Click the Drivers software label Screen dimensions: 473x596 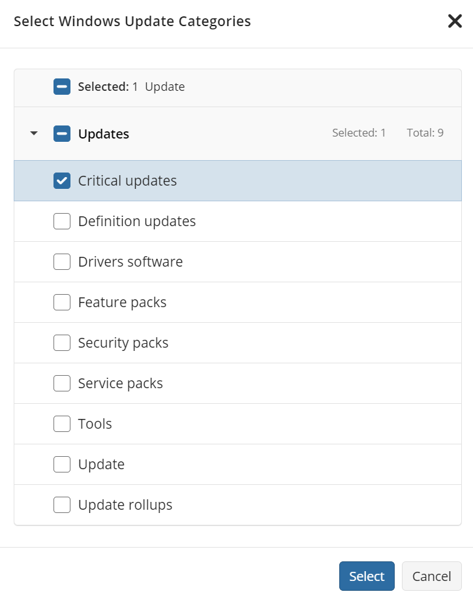pyautogui.click(x=130, y=262)
